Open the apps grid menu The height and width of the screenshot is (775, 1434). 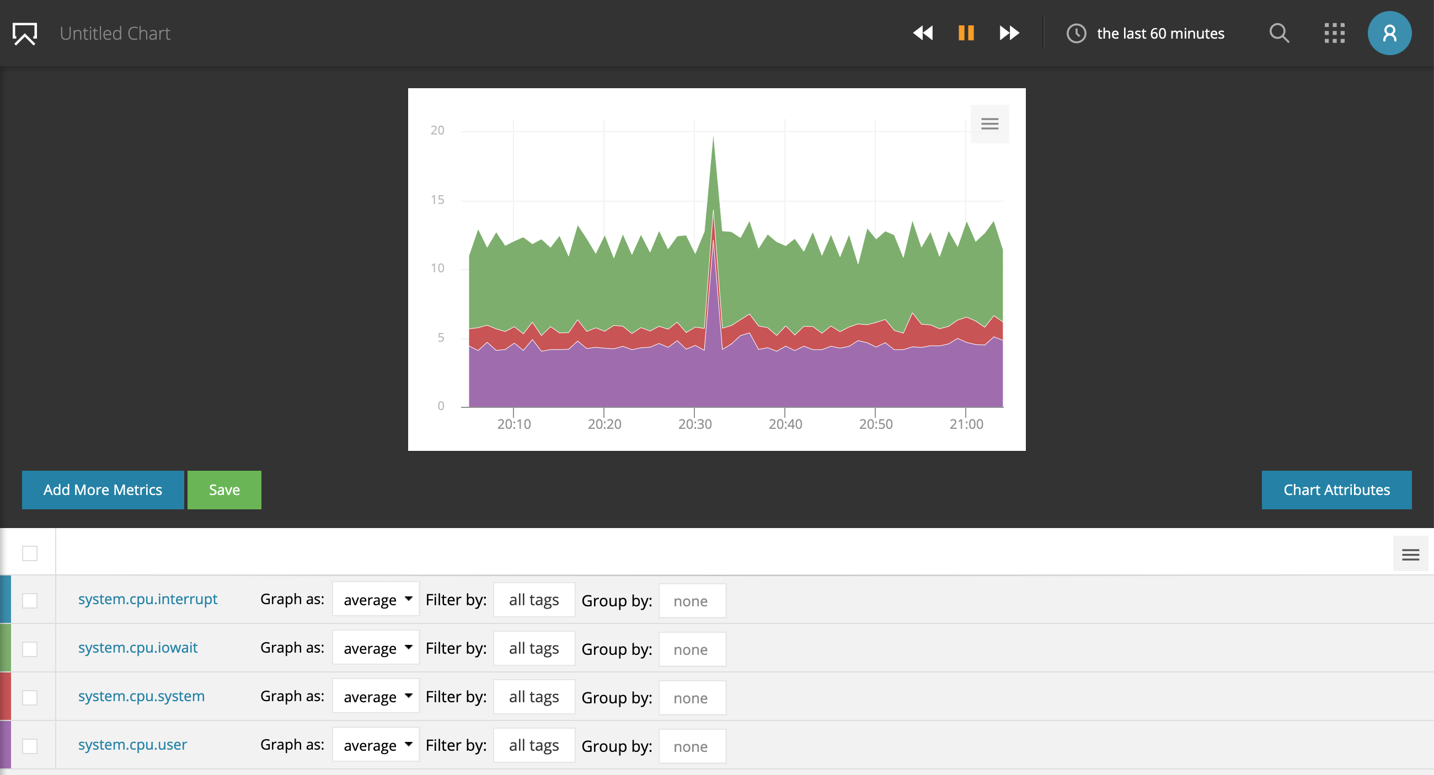(1334, 34)
